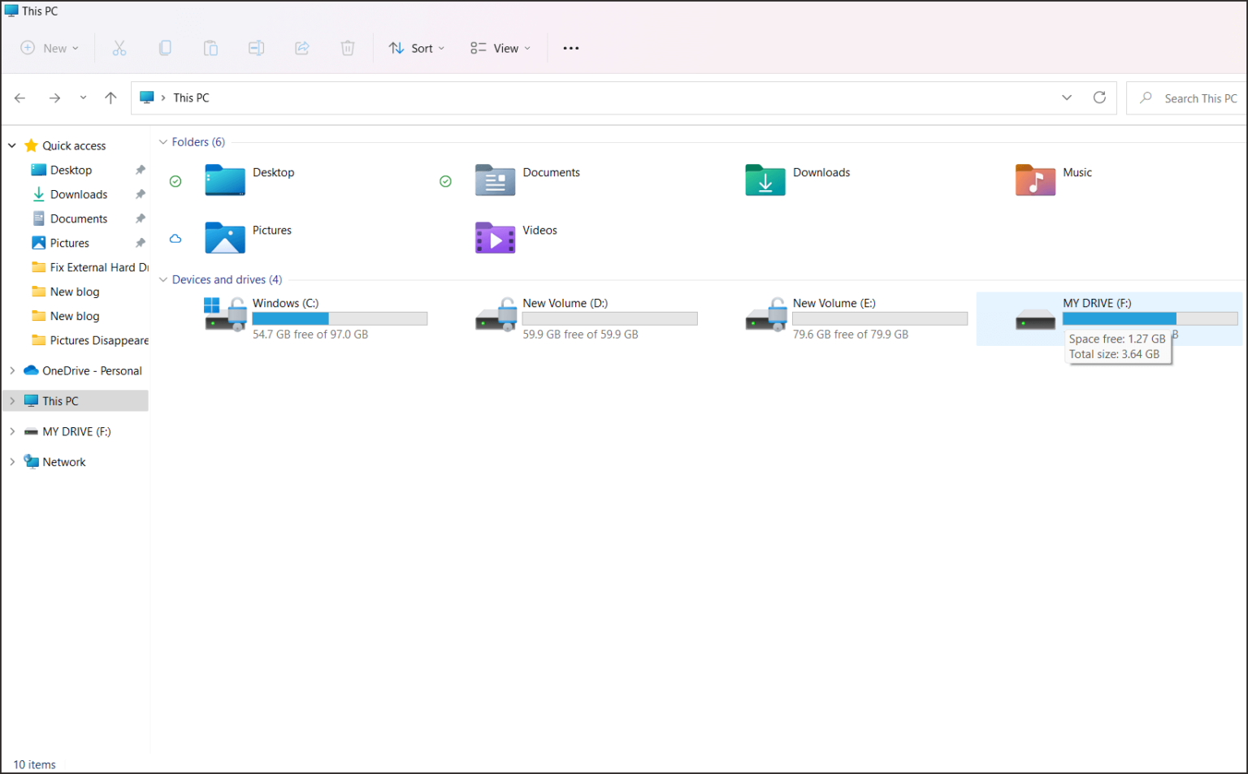Click the This PC breadcrumb
Viewport: 1248px width, 774px height.
(x=190, y=97)
